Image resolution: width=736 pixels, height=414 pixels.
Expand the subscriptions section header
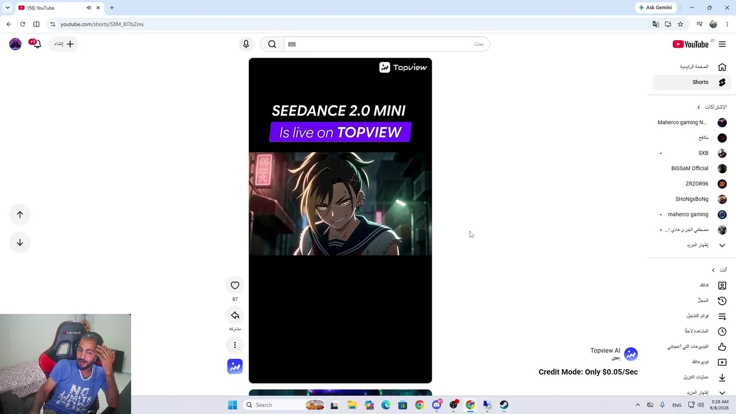click(712, 107)
